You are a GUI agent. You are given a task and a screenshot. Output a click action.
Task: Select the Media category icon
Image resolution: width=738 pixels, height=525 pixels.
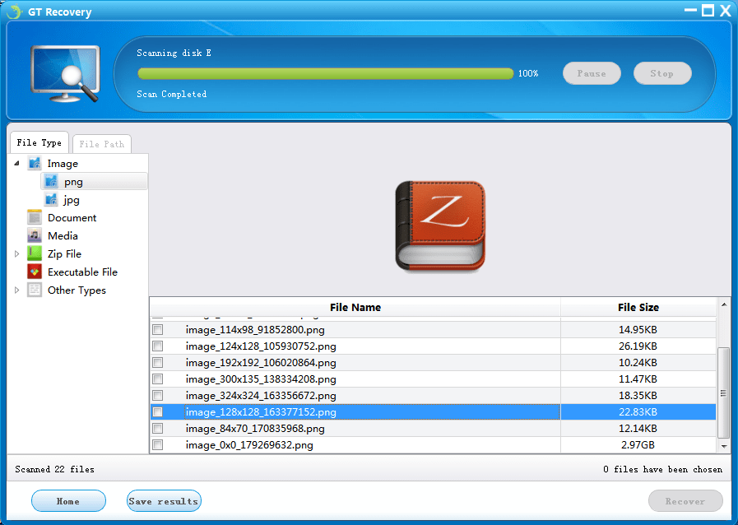35,235
